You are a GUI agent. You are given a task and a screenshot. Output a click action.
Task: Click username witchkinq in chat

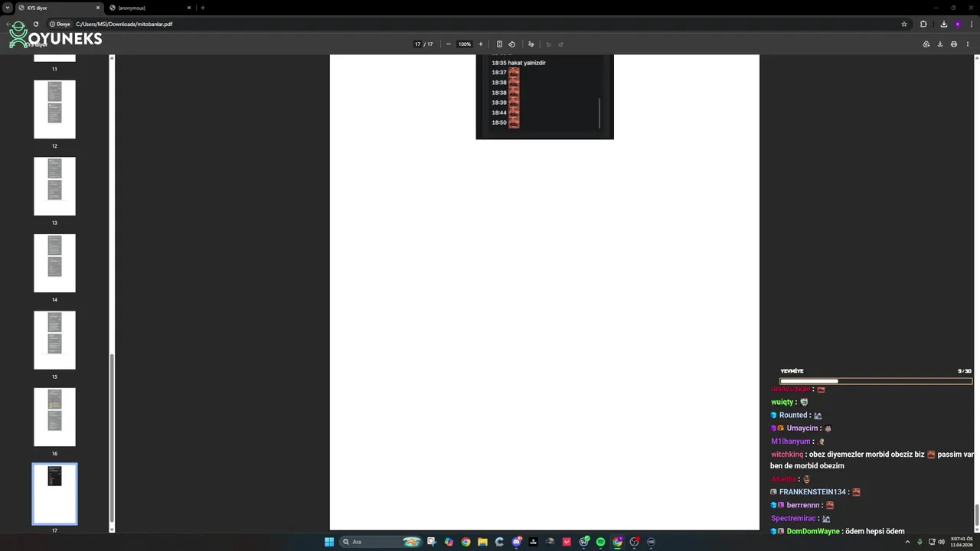787,455
